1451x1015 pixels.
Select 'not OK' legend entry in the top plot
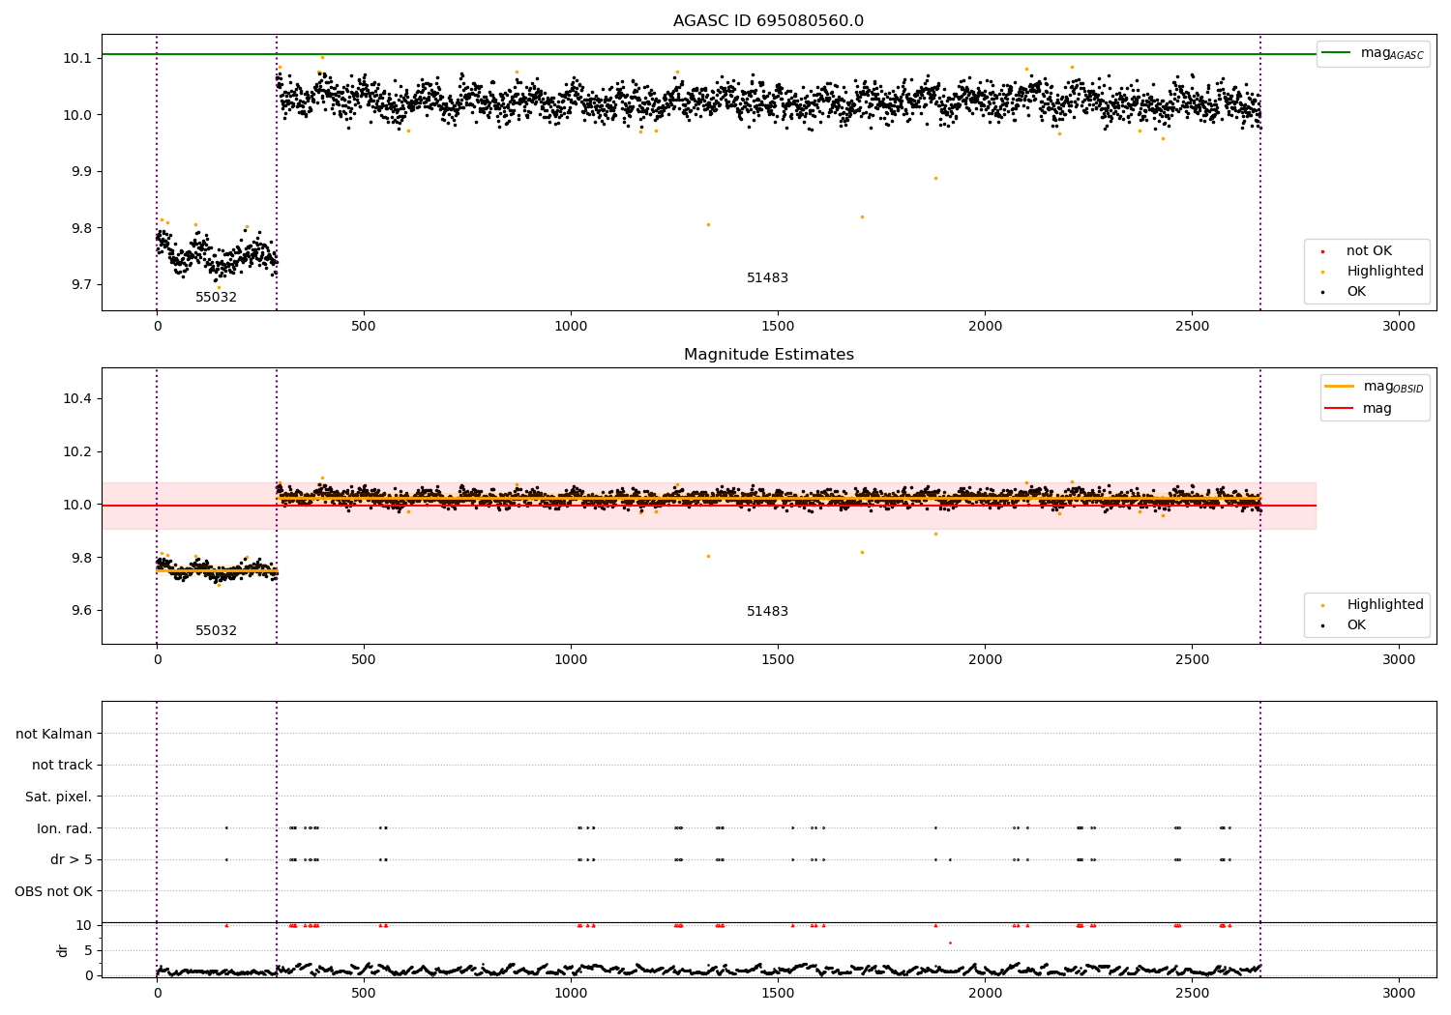tap(1369, 250)
